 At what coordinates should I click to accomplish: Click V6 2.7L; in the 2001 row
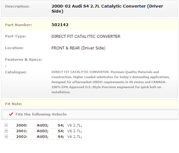[75, 131]
